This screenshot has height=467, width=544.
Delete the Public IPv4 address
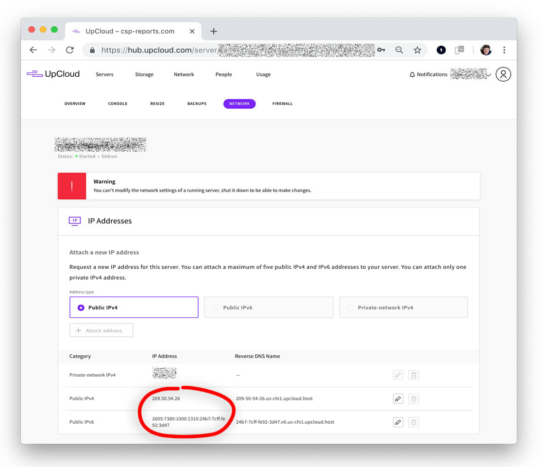[x=413, y=398]
